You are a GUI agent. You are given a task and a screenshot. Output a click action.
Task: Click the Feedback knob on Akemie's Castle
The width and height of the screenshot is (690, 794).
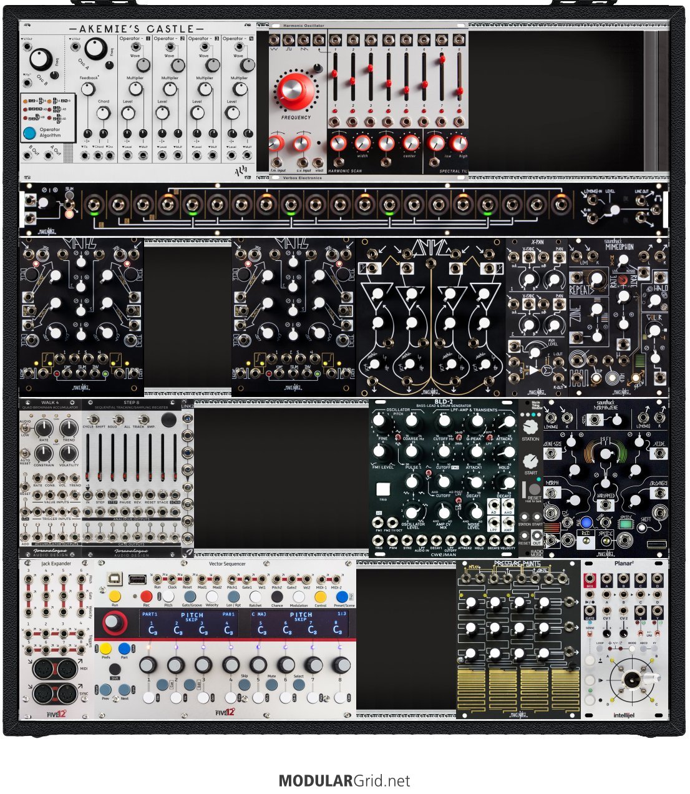(x=88, y=89)
